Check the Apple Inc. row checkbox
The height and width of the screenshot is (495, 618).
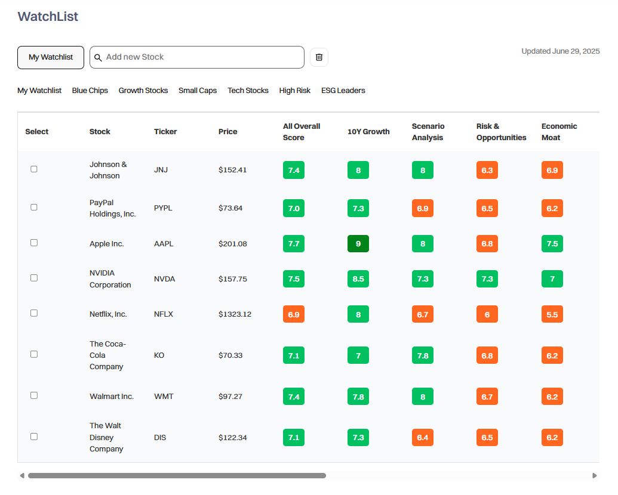tap(34, 243)
